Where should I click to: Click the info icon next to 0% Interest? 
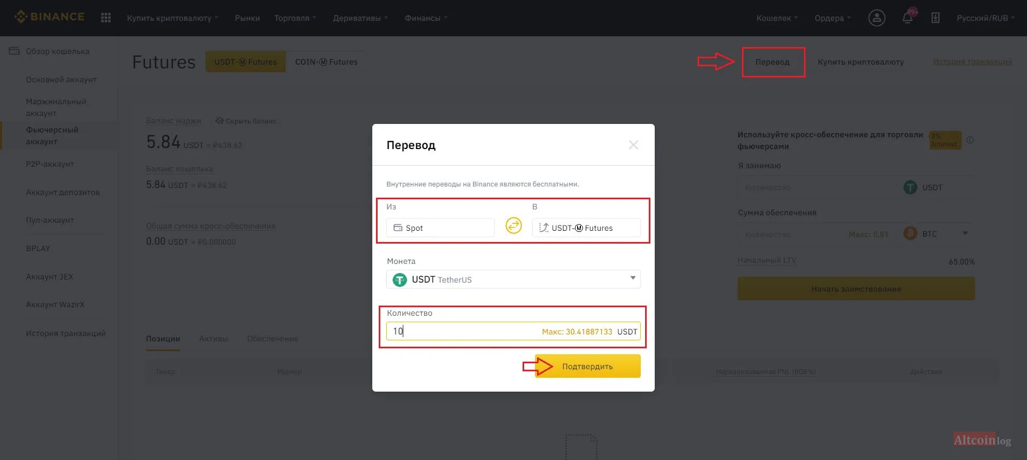tap(970, 140)
